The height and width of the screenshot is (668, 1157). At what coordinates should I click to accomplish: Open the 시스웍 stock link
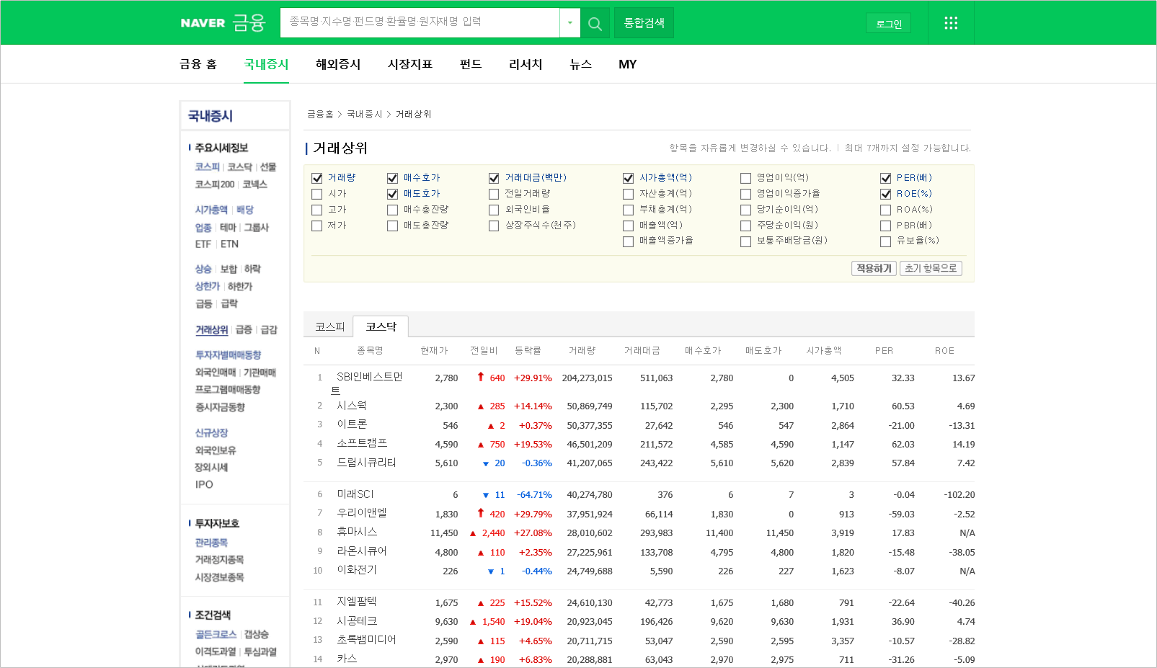352,406
